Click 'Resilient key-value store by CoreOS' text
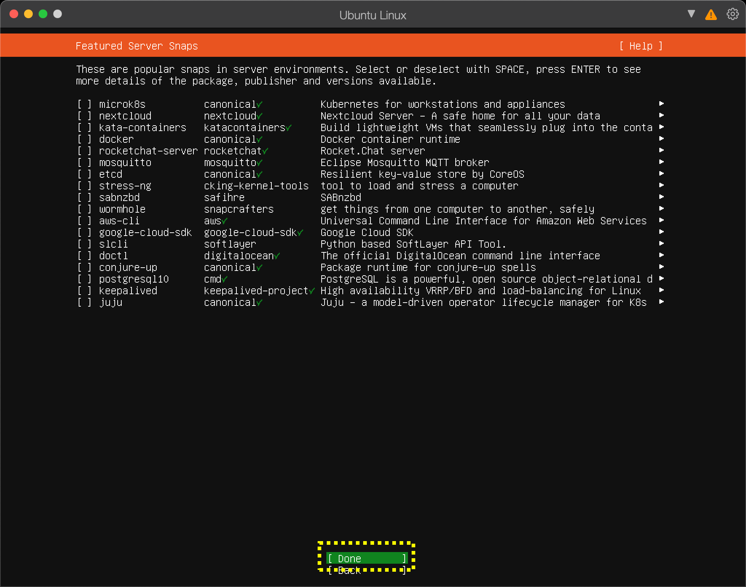 422,174
